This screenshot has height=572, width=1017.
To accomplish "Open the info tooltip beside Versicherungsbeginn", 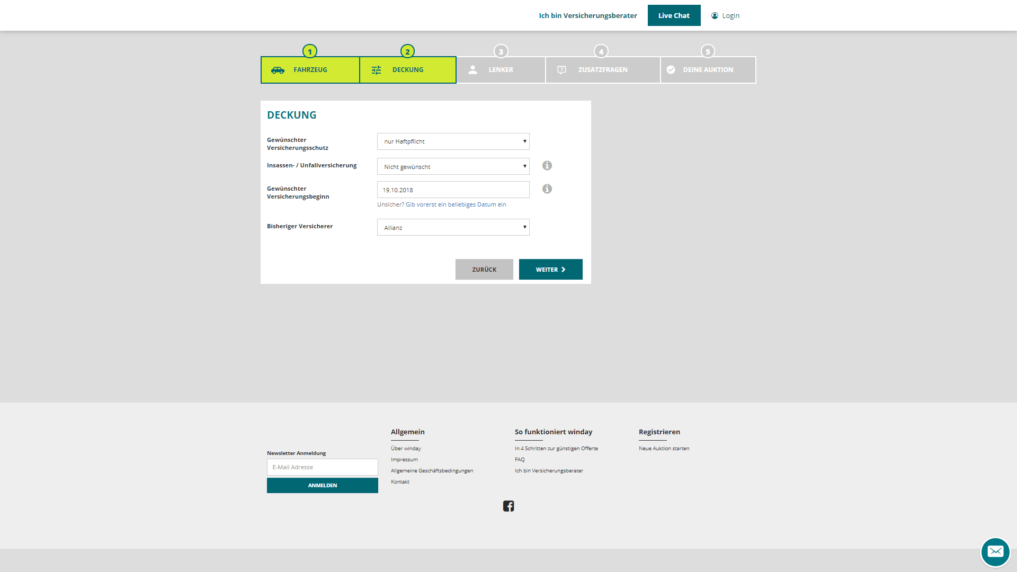I will [547, 189].
